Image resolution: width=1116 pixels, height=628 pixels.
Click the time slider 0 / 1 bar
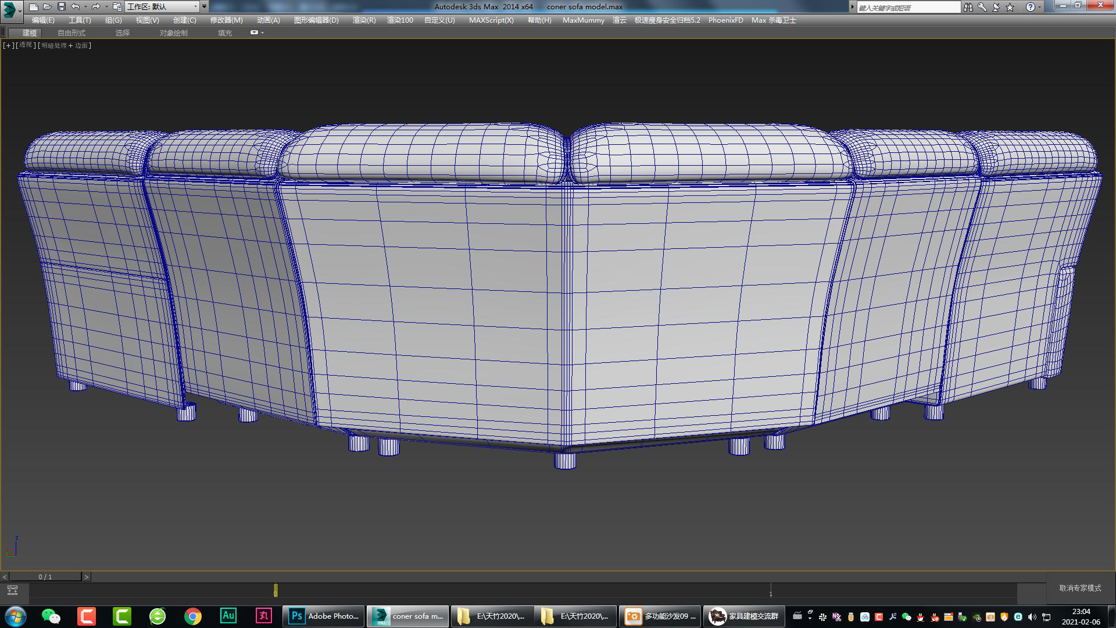coord(45,577)
